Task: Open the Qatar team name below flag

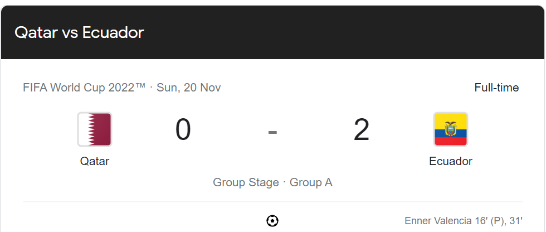Action: [95, 161]
